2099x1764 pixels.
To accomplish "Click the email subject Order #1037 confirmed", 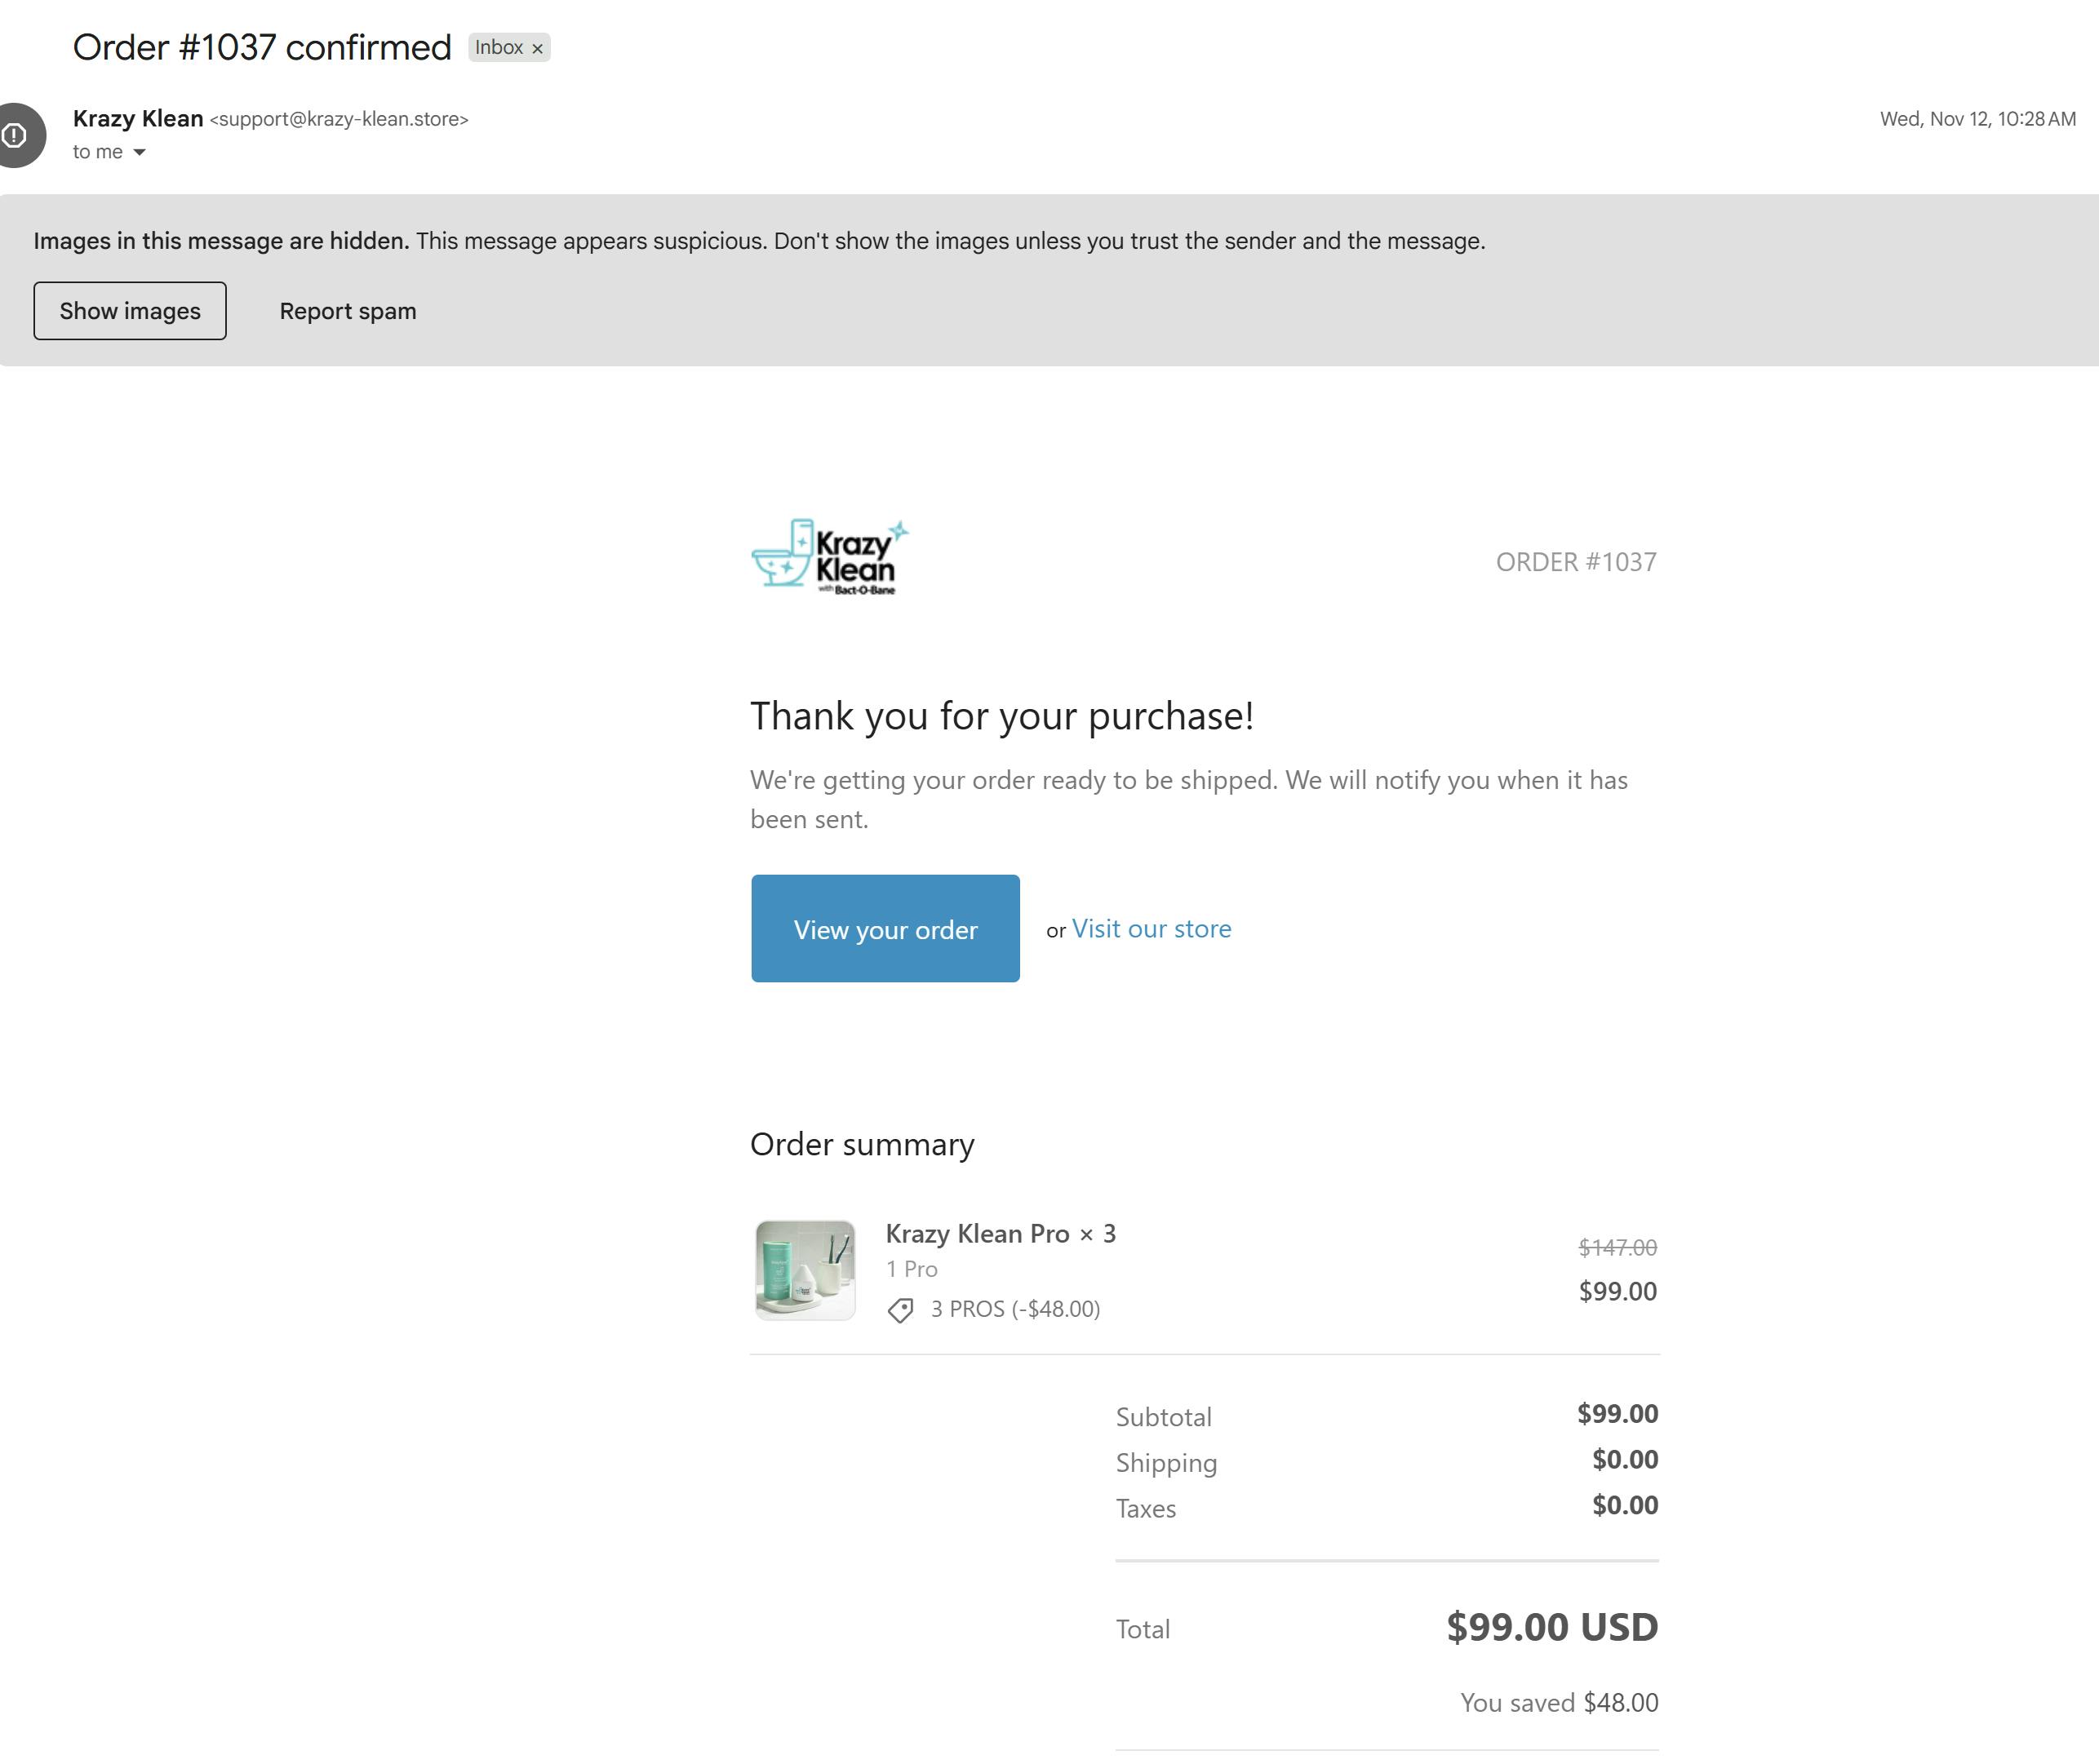I will point(262,47).
